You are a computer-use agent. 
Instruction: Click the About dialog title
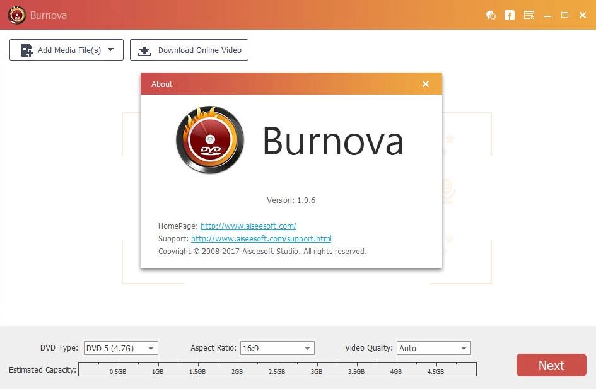(161, 84)
